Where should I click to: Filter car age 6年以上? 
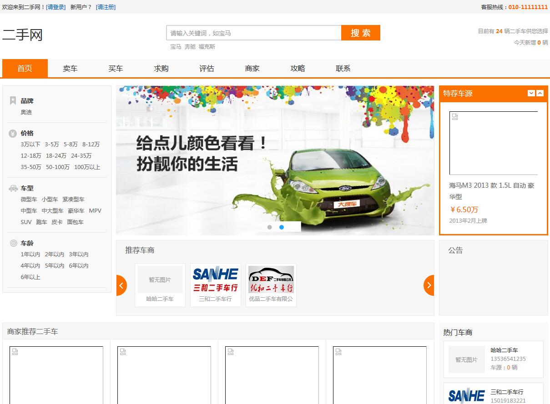pos(30,277)
